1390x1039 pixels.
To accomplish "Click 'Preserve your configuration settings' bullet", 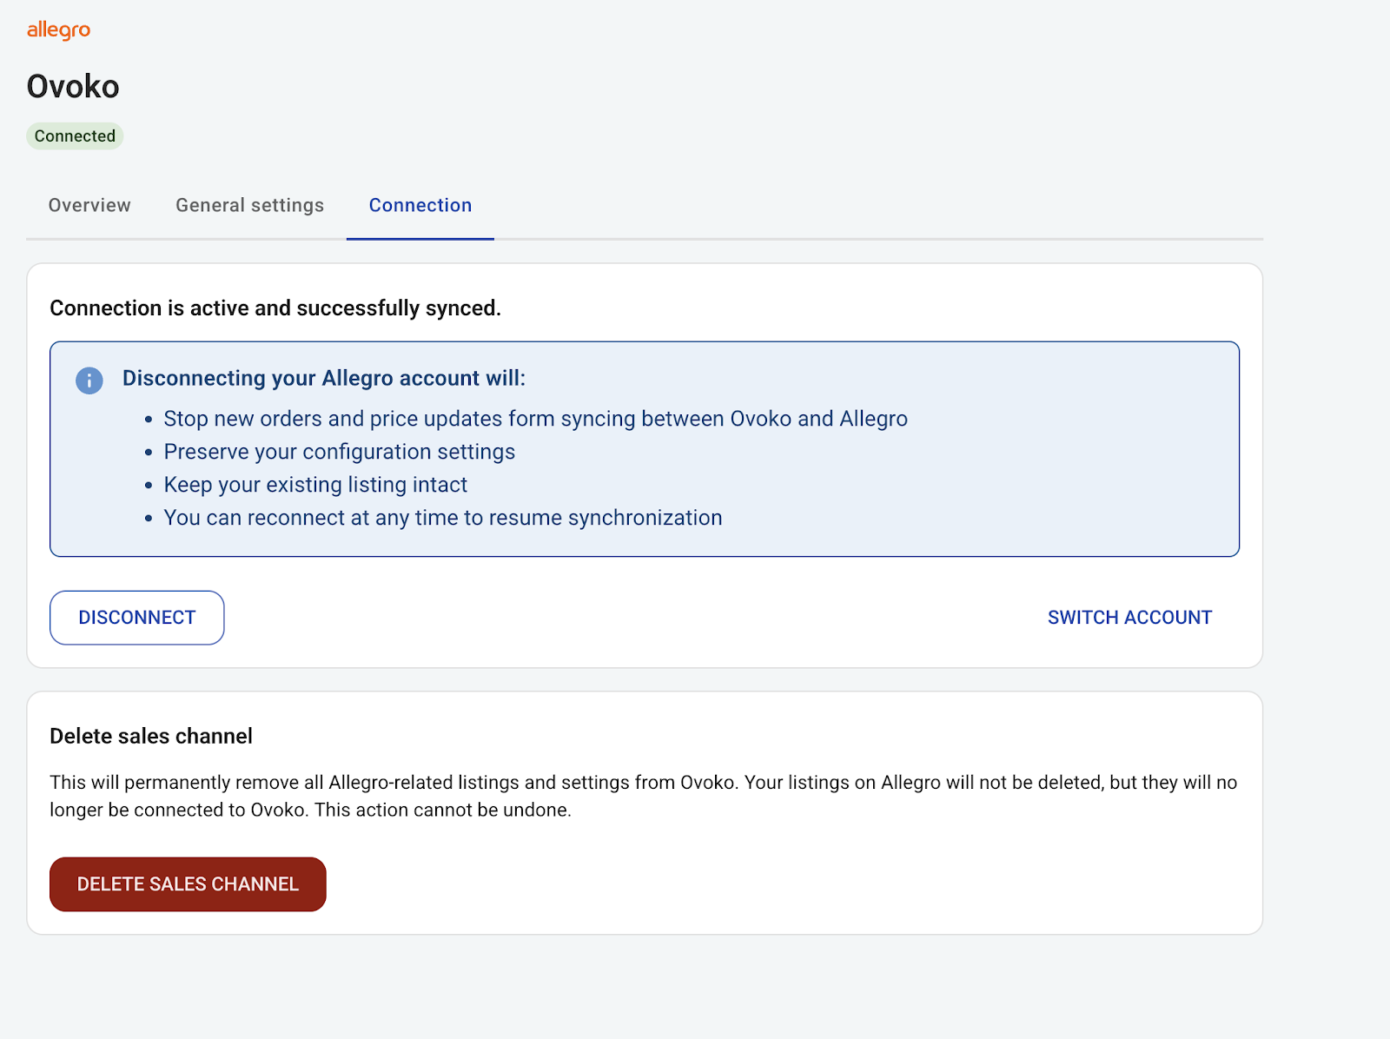I will 339,452.
